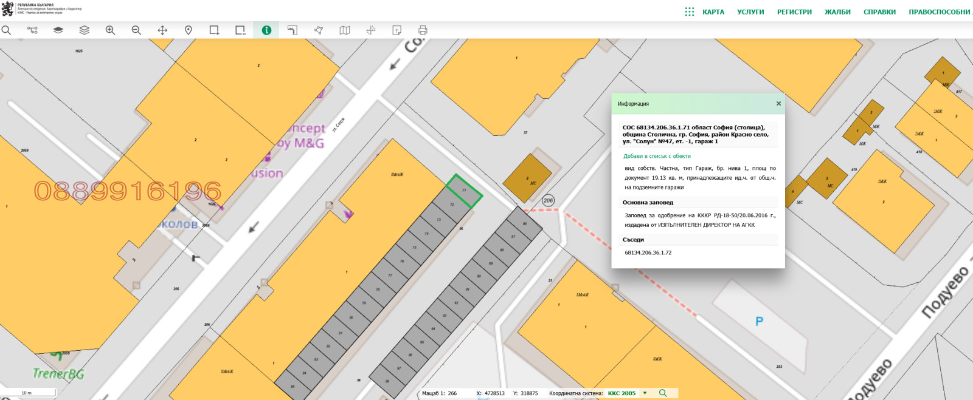The height and width of the screenshot is (400, 973).
Task: Select the measure ruler tool
Action: click(x=293, y=30)
